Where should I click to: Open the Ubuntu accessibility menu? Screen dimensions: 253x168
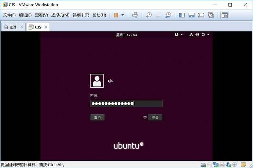[x=179, y=35]
